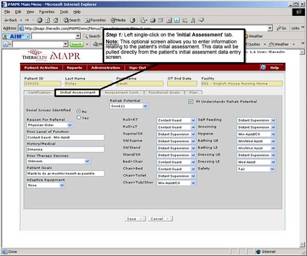Select 'No' for Social Issues Identified

point(79,111)
